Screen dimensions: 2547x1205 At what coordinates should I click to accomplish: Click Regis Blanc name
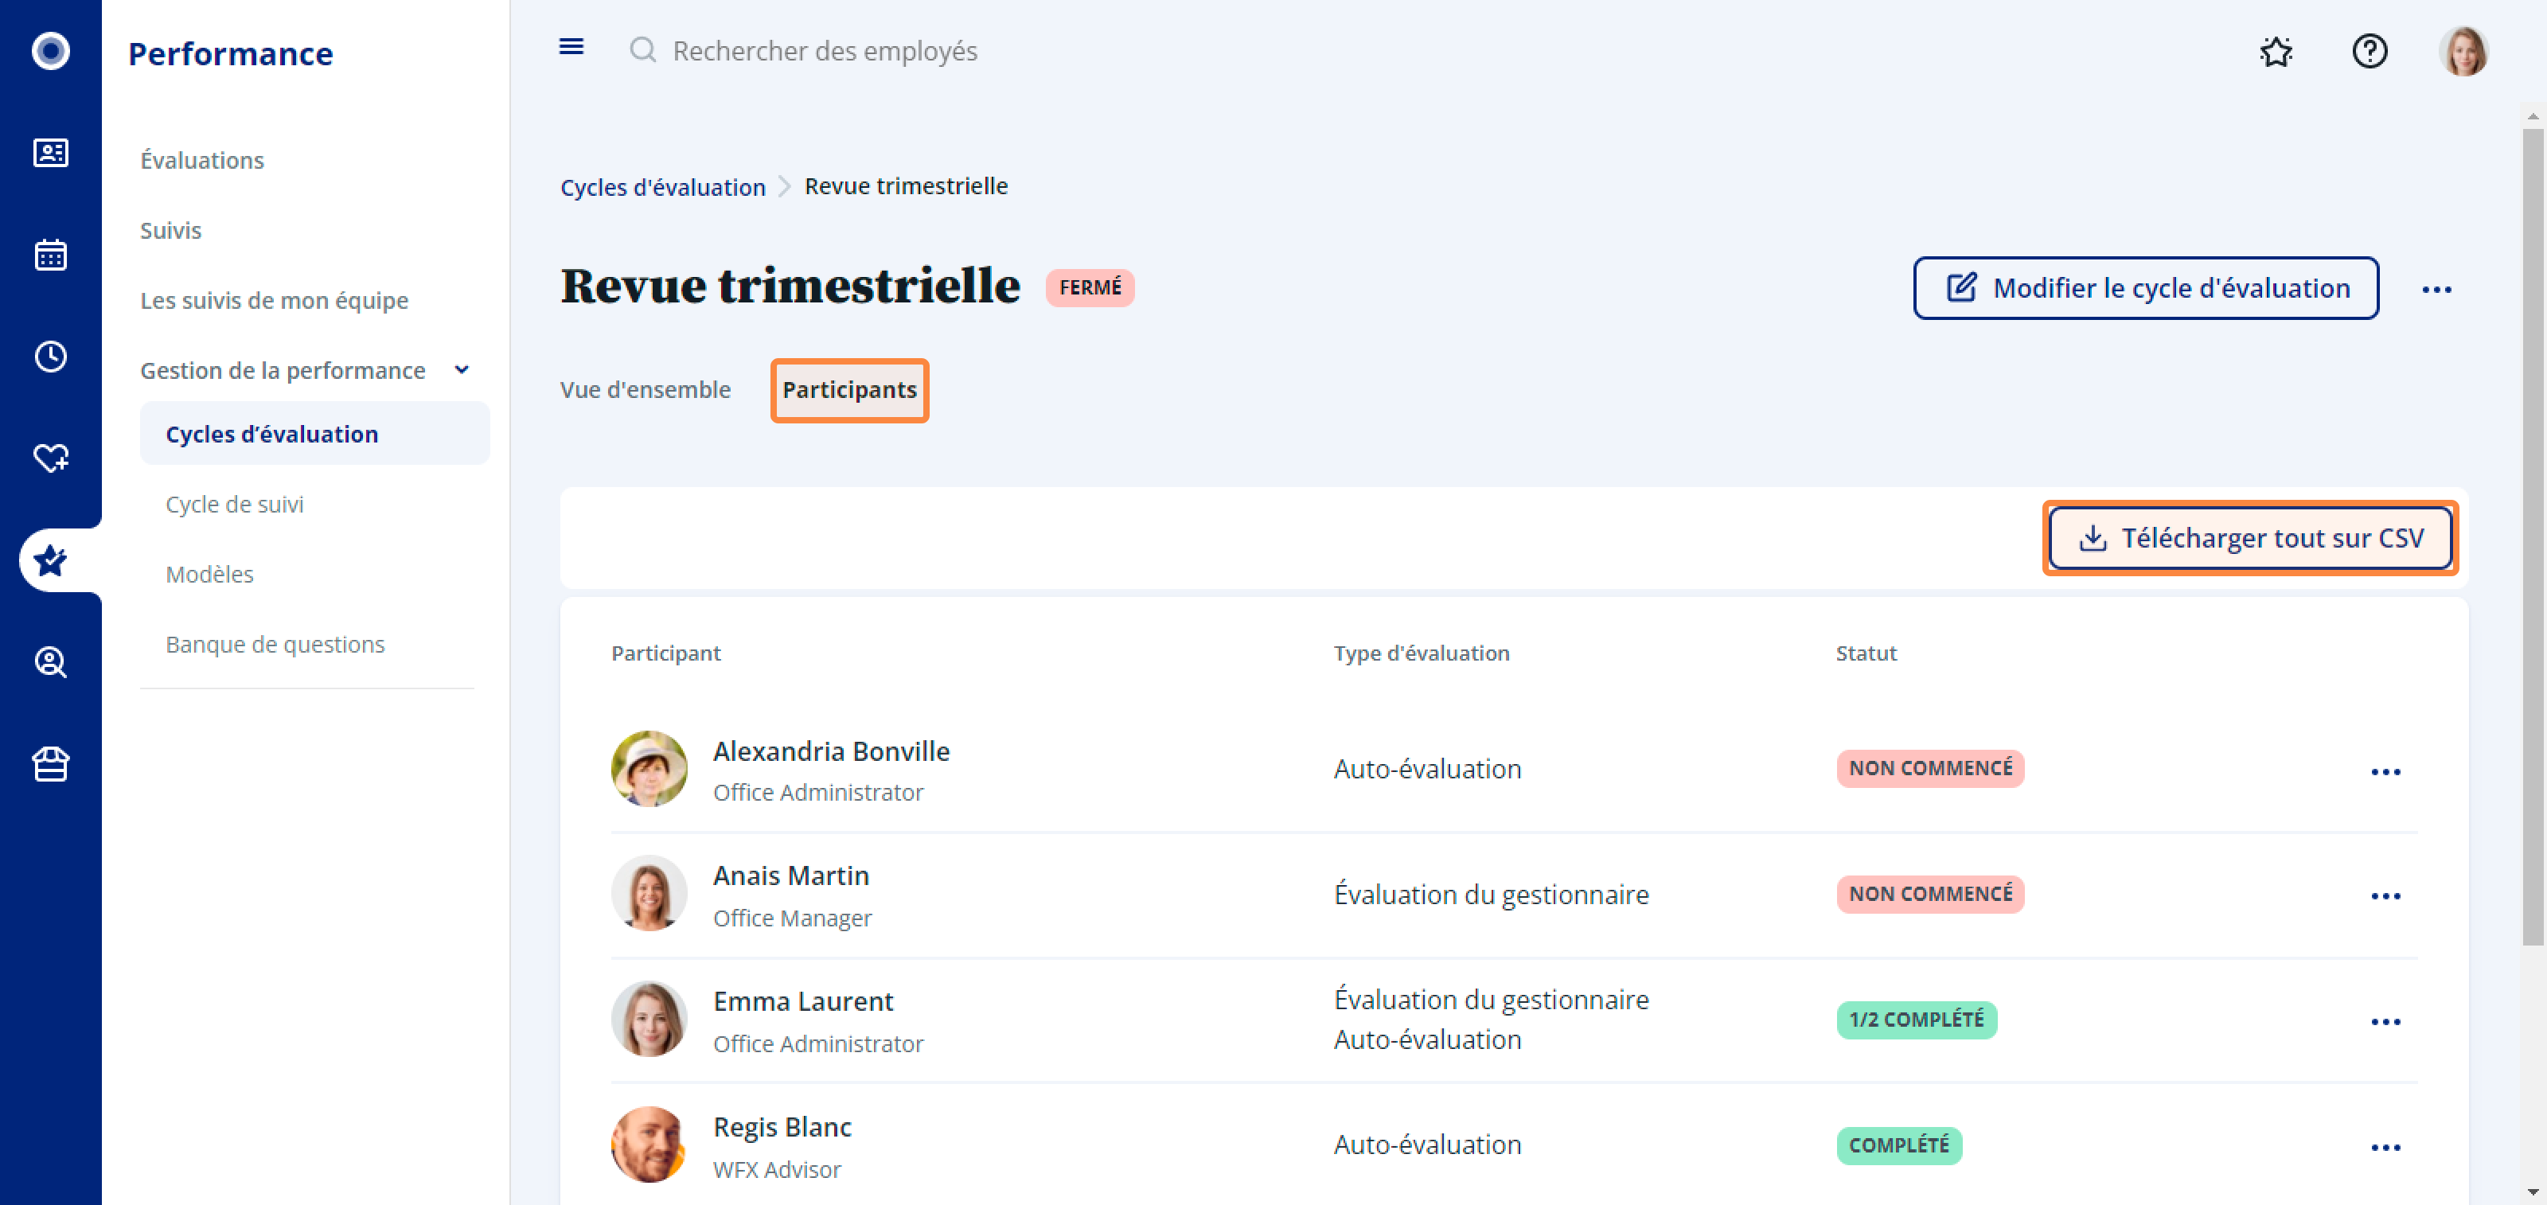(781, 1127)
